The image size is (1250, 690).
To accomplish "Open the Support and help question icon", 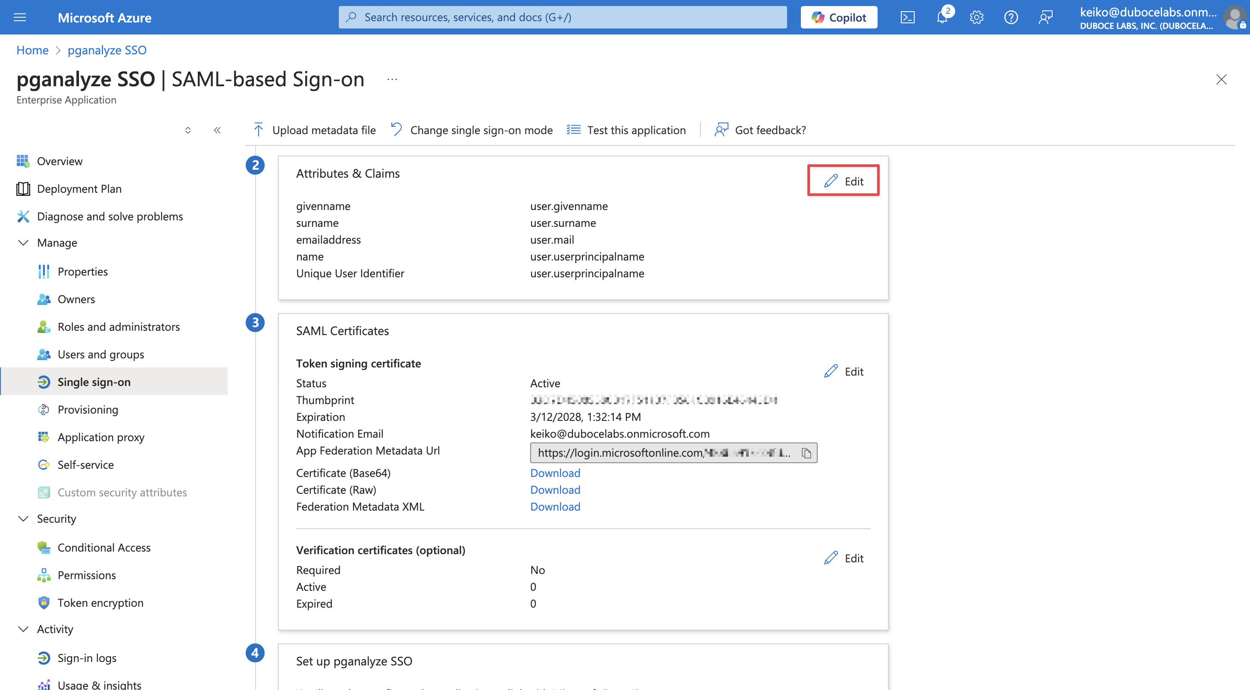I will point(1011,18).
